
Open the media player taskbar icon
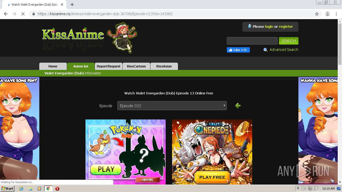[x=39, y=189]
